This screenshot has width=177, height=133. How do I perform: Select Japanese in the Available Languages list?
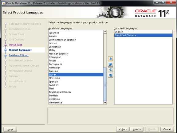pyautogui.click(x=76, y=33)
